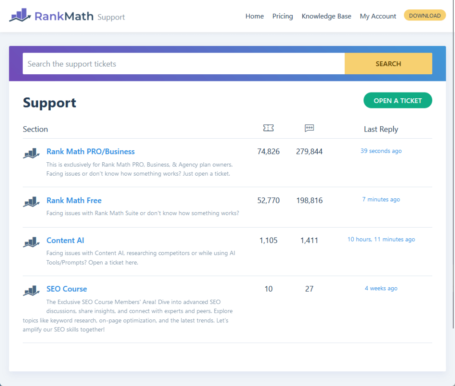Click the SEO Course reply count 27
This screenshot has height=386, width=455.
pos(309,289)
